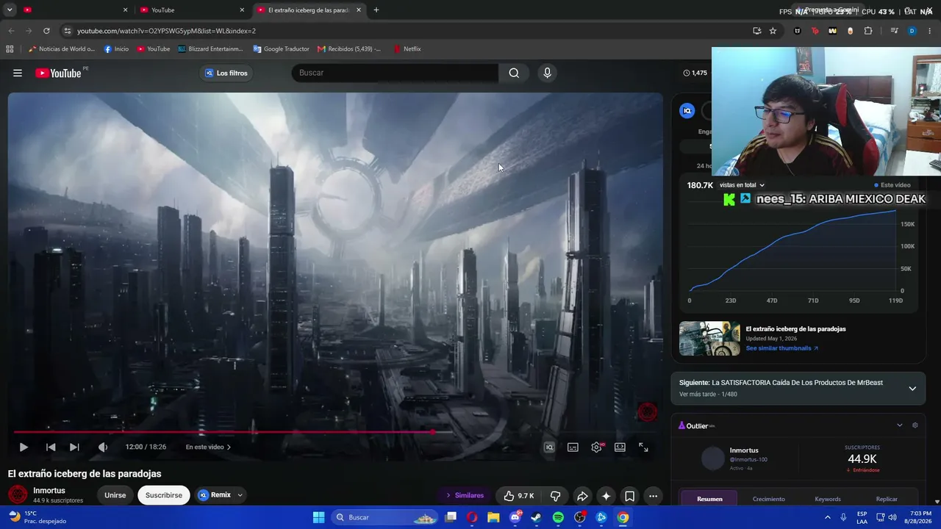Click the IQ icon in player controls
This screenshot has height=529, width=941.
549,447
